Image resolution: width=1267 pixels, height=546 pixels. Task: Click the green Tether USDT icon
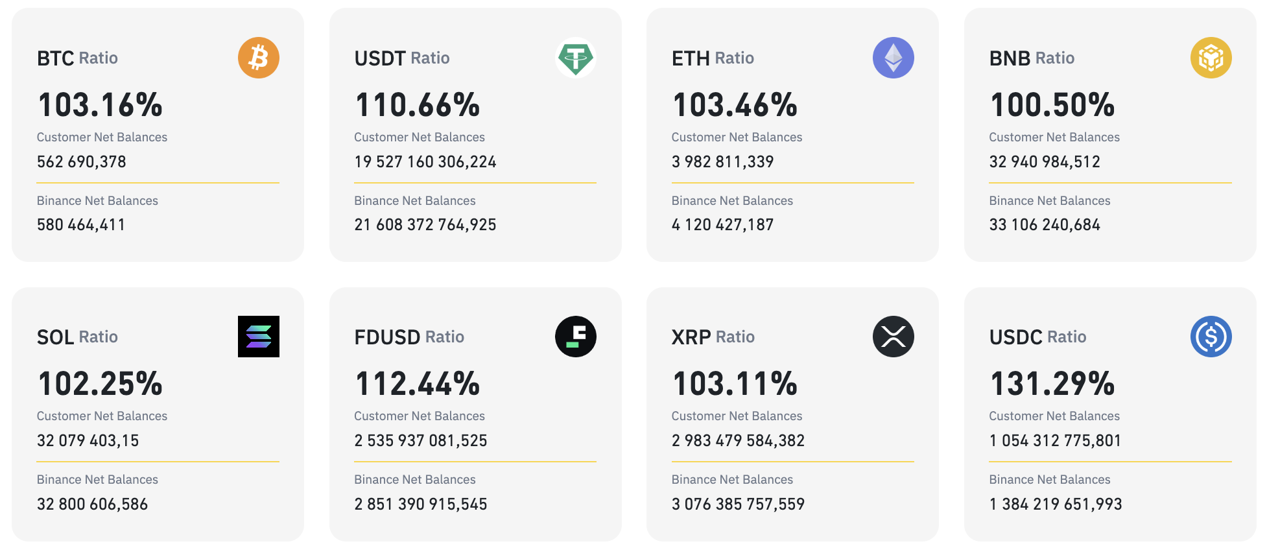coord(575,58)
